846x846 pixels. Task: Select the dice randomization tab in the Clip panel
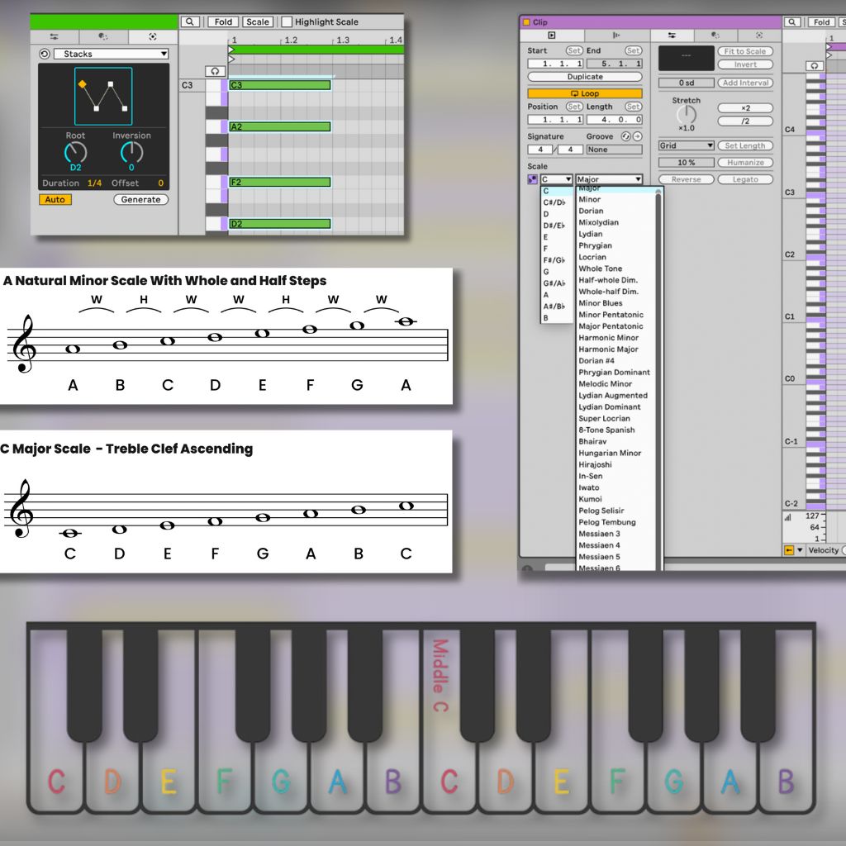click(x=714, y=36)
